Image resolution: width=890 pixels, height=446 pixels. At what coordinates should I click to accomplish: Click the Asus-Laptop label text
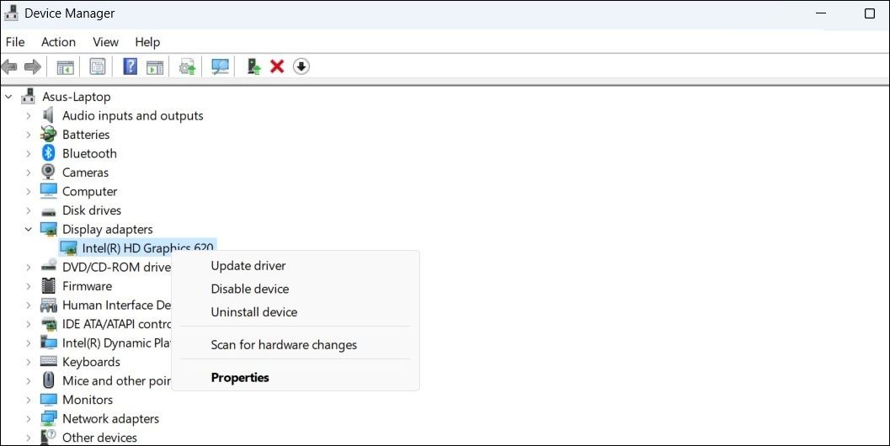[x=76, y=97]
